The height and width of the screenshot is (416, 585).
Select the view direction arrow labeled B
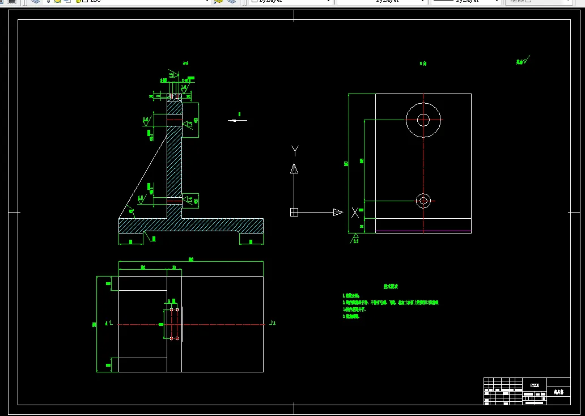238,120
